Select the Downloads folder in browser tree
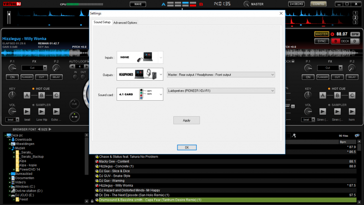The image size is (364, 205). pyautogui.click(x=24, y=139)
